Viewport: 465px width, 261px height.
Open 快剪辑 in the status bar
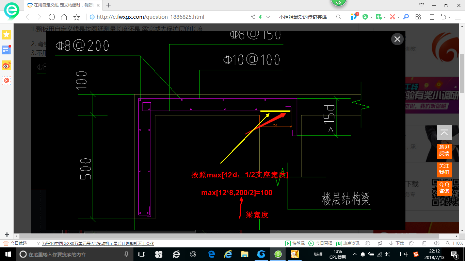tap(295, 243)
